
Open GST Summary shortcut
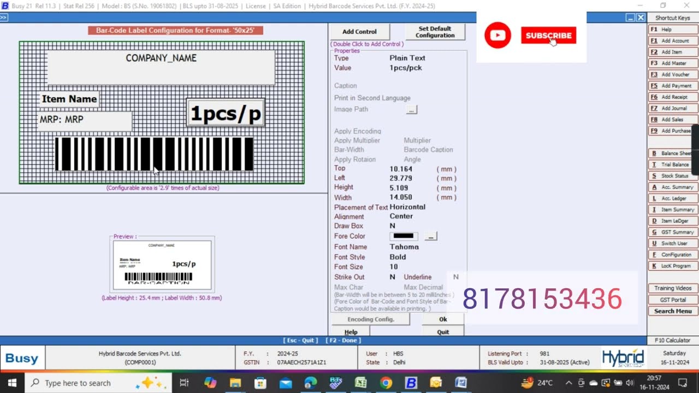[673, 232]
